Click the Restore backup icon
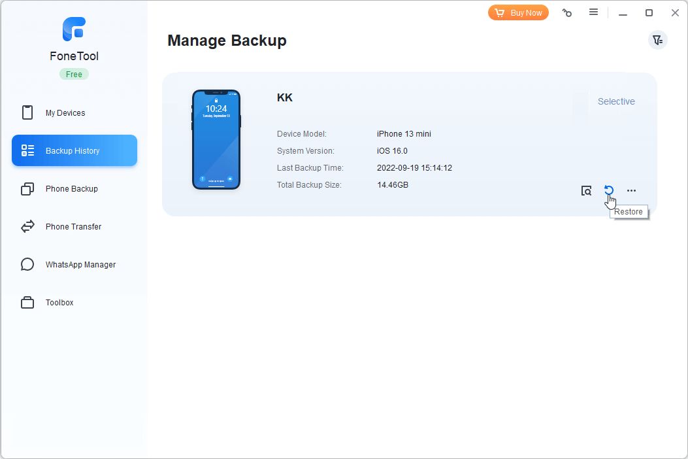The image size is (688, 459). [x=609, y=190]
